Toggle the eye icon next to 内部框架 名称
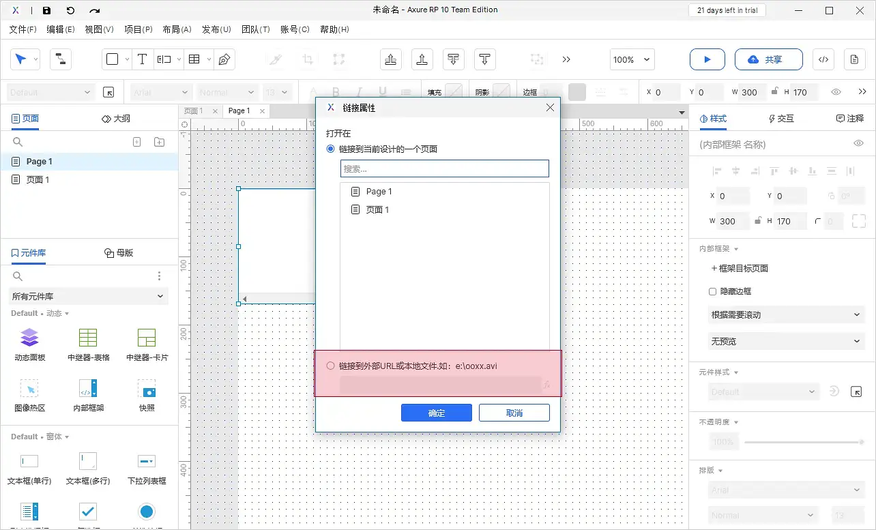The image size is (876, 530). coord(858,144)
